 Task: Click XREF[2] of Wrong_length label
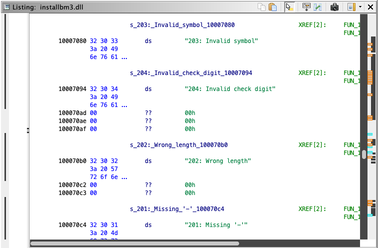coord(312,145)
